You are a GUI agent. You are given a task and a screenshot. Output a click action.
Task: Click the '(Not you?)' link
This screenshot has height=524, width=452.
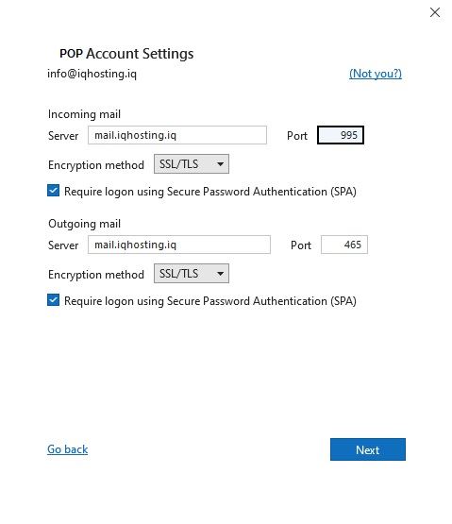(x=376, y=74)
